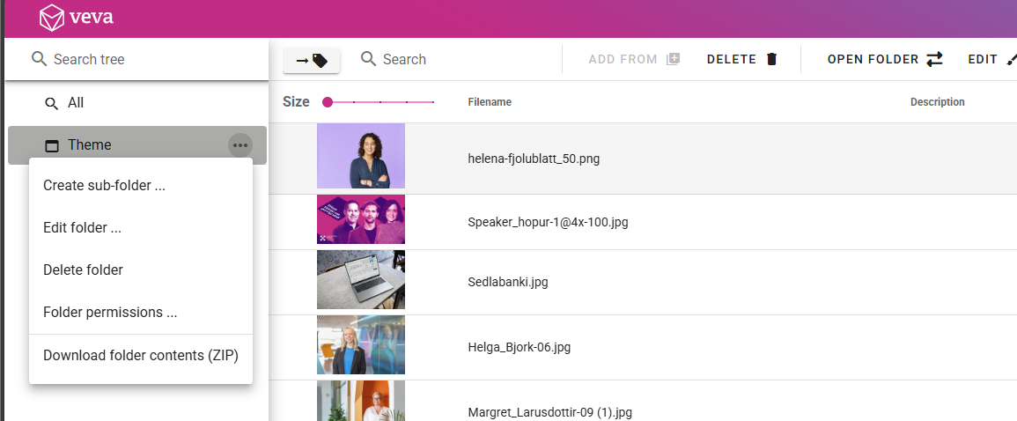Click the tag assignment arrow button

(x=312, y=60)
